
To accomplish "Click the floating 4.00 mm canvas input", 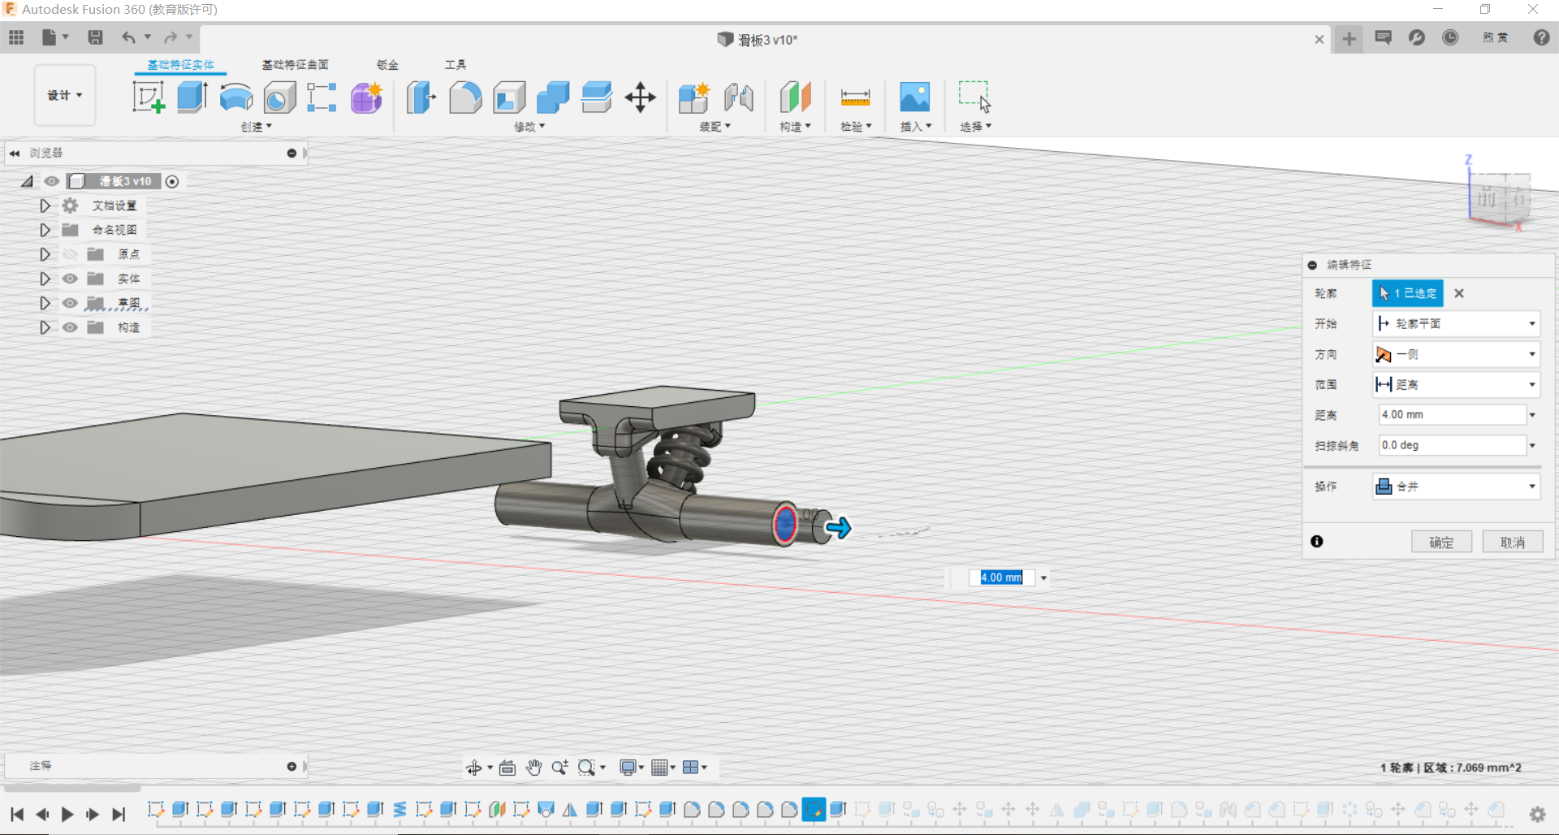I will click(x=1001, y=578).
